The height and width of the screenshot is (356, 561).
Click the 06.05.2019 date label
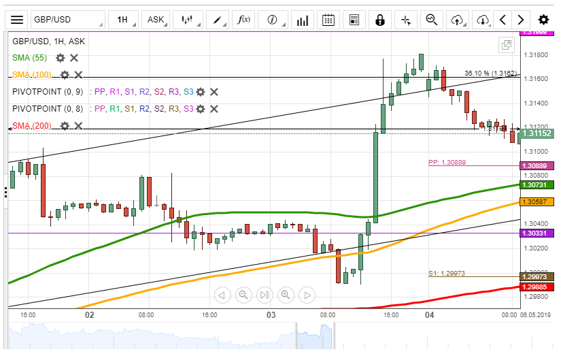click(536, 314)
